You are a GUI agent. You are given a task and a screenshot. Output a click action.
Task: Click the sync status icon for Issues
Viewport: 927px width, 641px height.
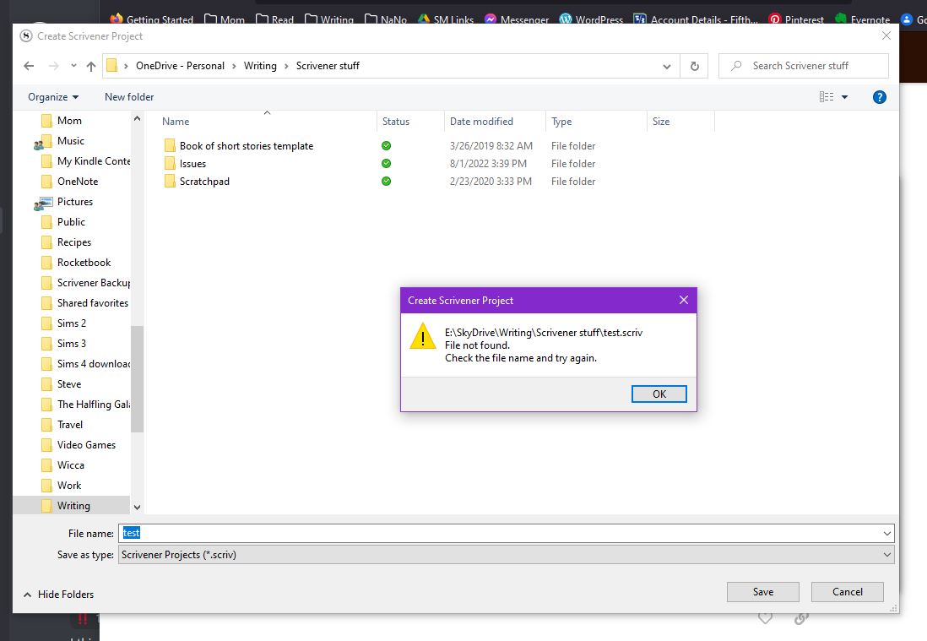(x=386, y=163)
